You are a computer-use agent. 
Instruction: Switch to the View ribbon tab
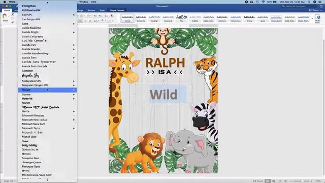[x=102, y=10]
